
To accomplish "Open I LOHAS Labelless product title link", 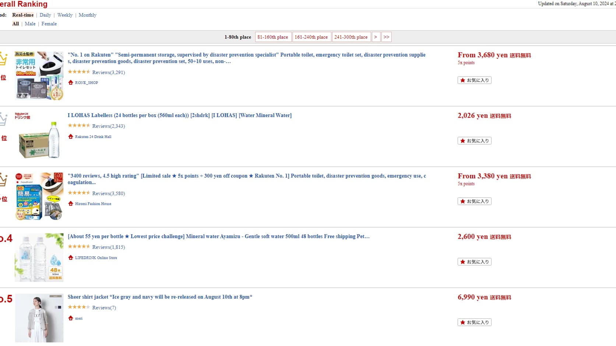I will 179,115.
